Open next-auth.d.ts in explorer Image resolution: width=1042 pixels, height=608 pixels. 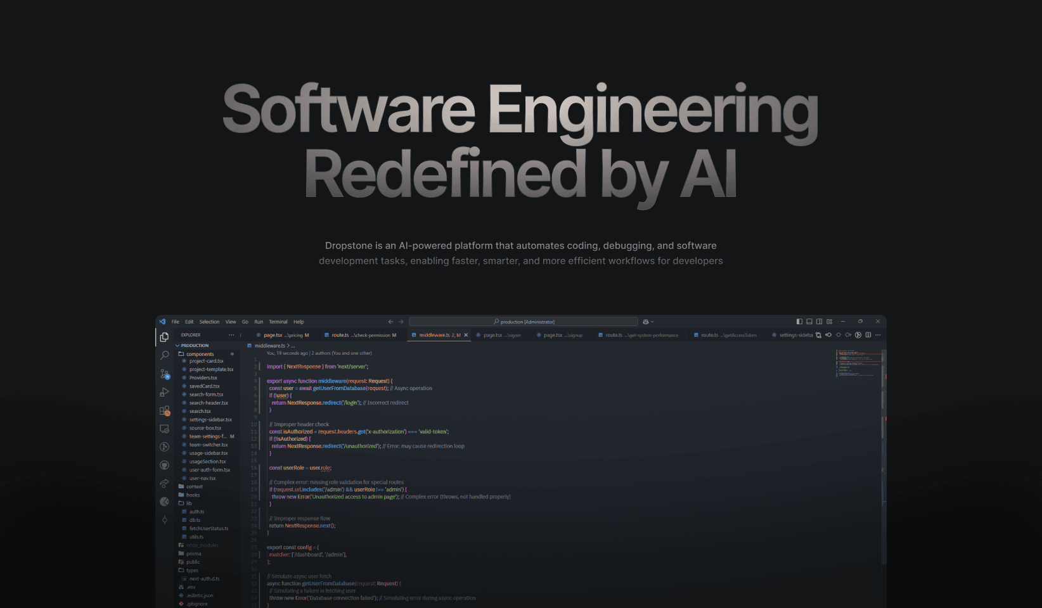coord(205,579)
